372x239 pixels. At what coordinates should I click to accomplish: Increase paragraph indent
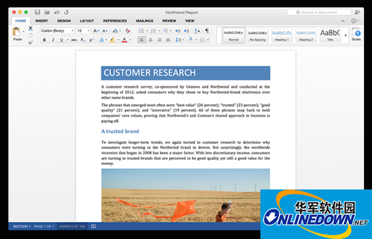pyautogui.click(x=187, y=31)
